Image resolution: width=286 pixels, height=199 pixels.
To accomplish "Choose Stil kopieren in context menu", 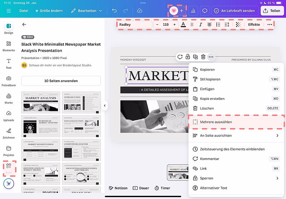I will [x=210, y=79].
